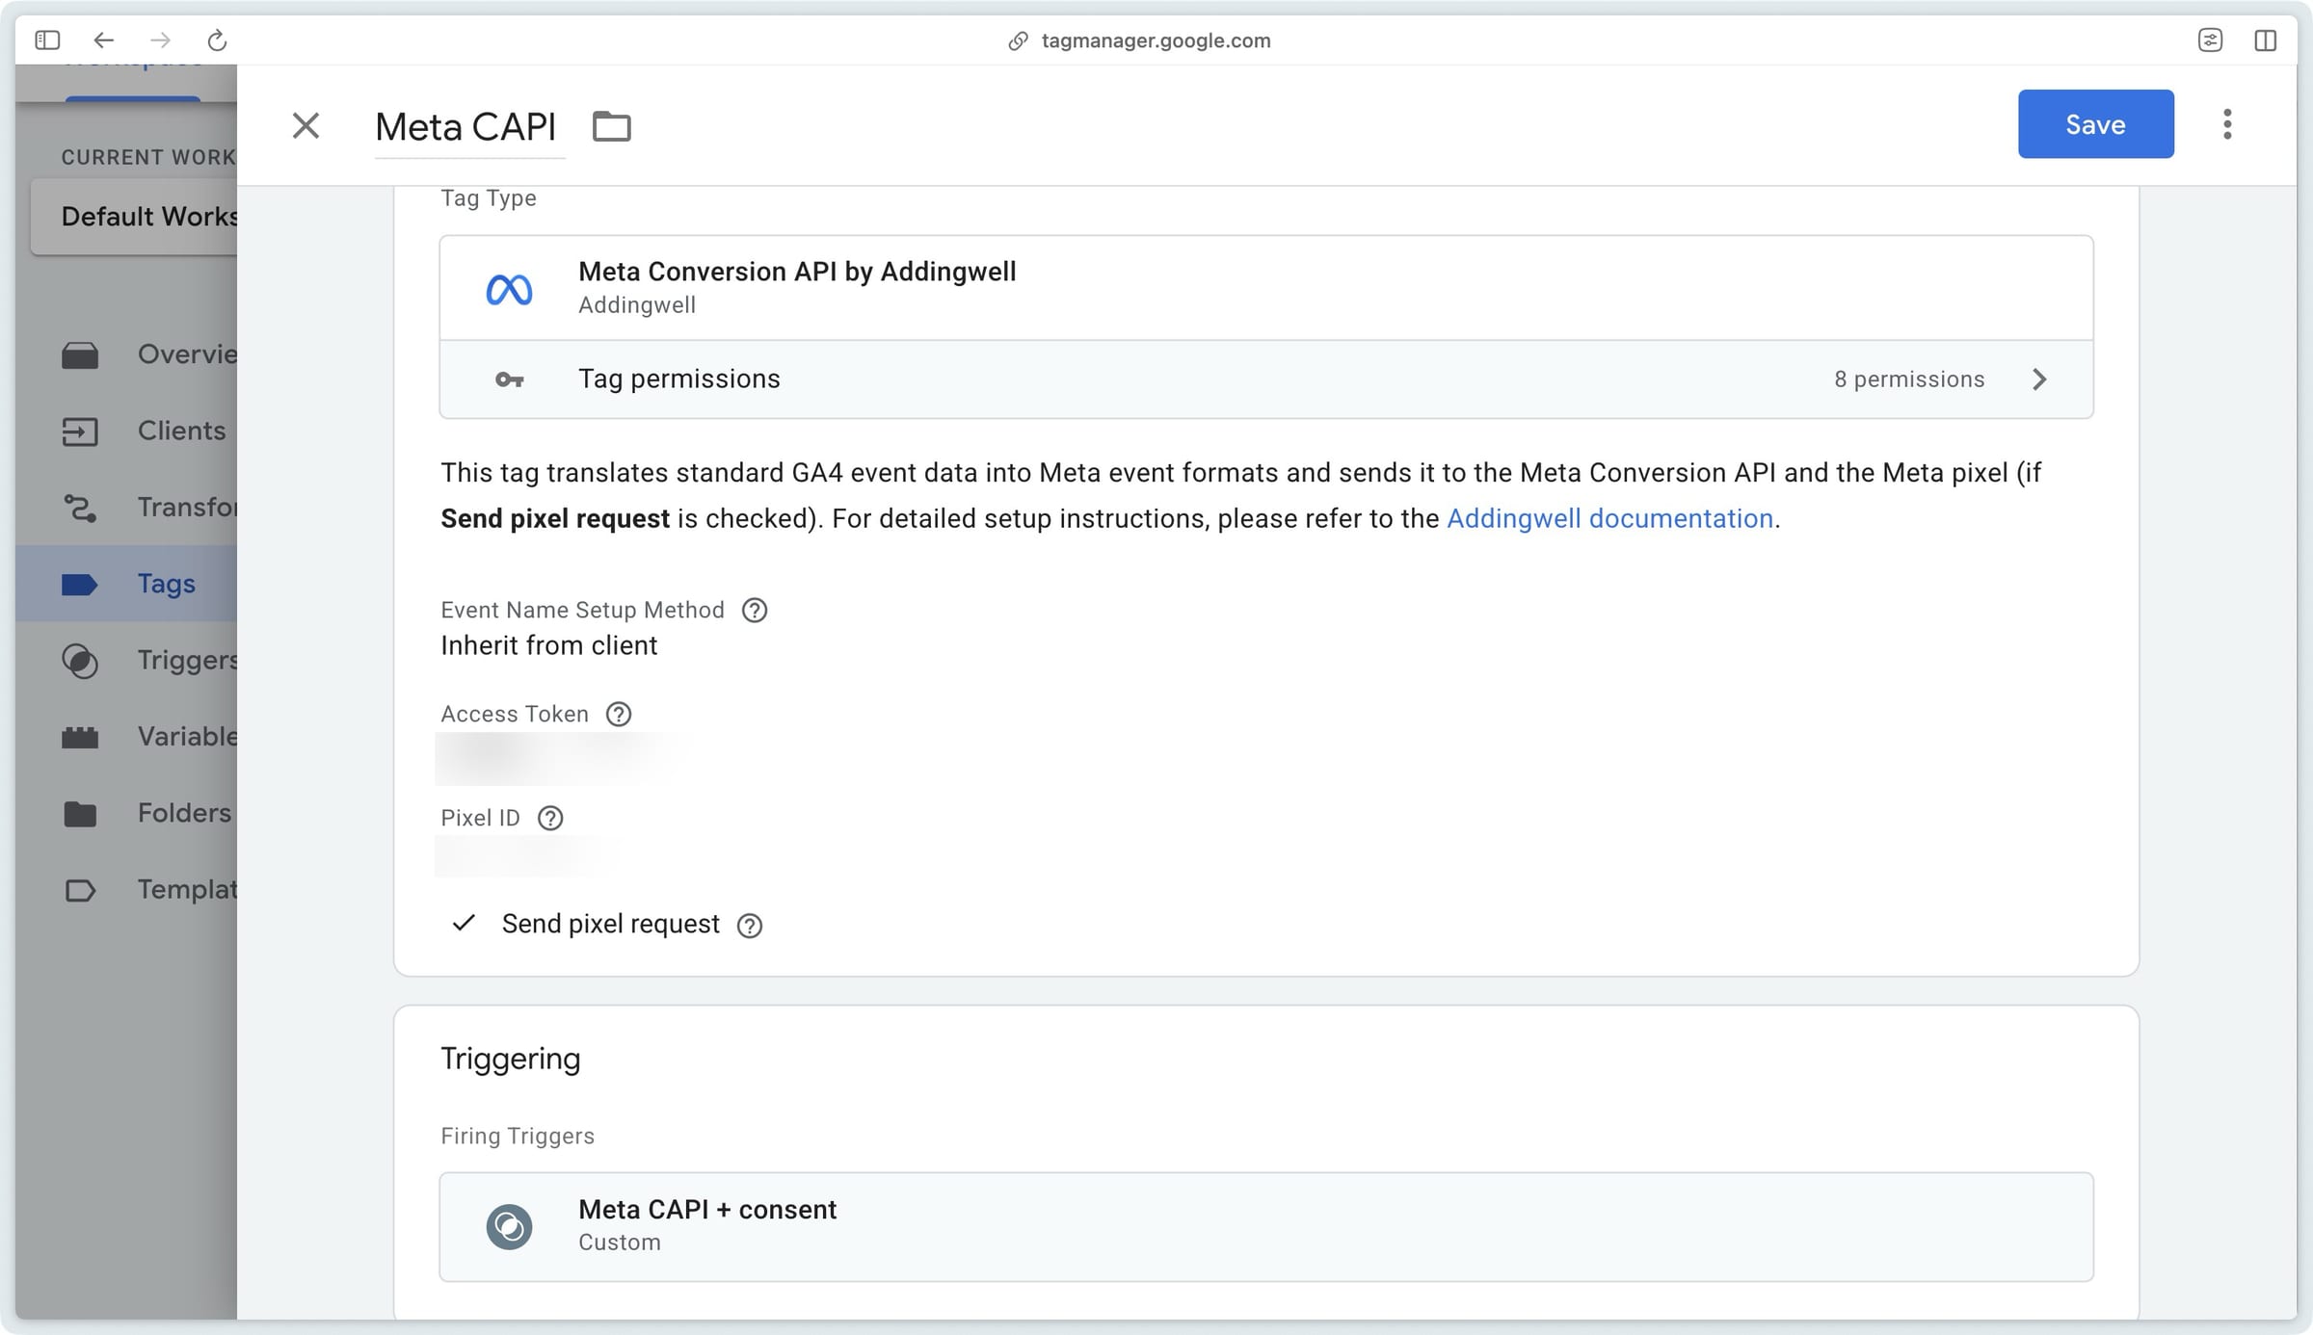The height and width of the screenshot is (1335, 2313).
Task: Click the Tags sidebar icon
Action: pos(80,585)
